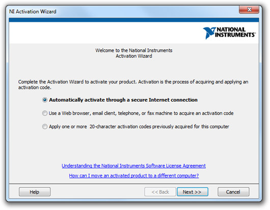The image size is (270, 210).
Task: Click the 'Welcome to the National Instruments' heading
Action: 134,53
